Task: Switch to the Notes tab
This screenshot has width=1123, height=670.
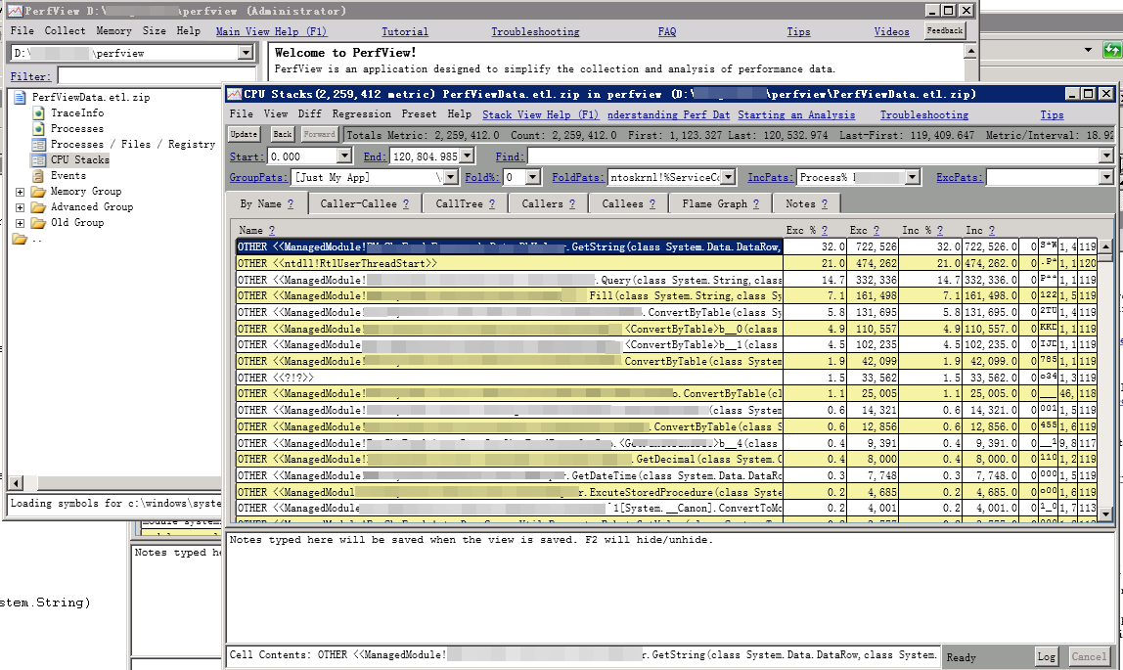Action: point(806,204)
